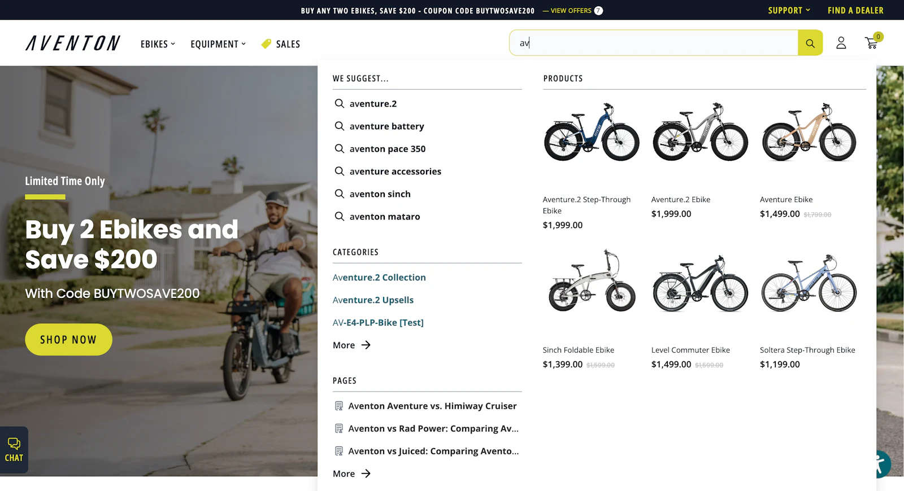Open Aventon Aventure vs. Himiway Cruiser page

(x=432, y=406)
